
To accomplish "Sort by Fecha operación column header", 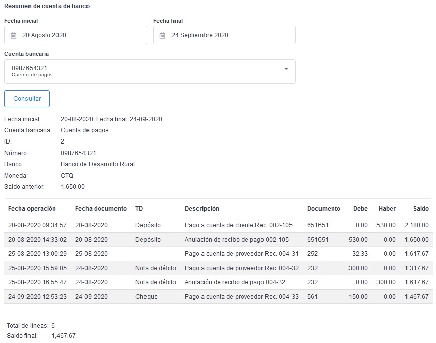I will pyautogui.click(x=32, y=209).
